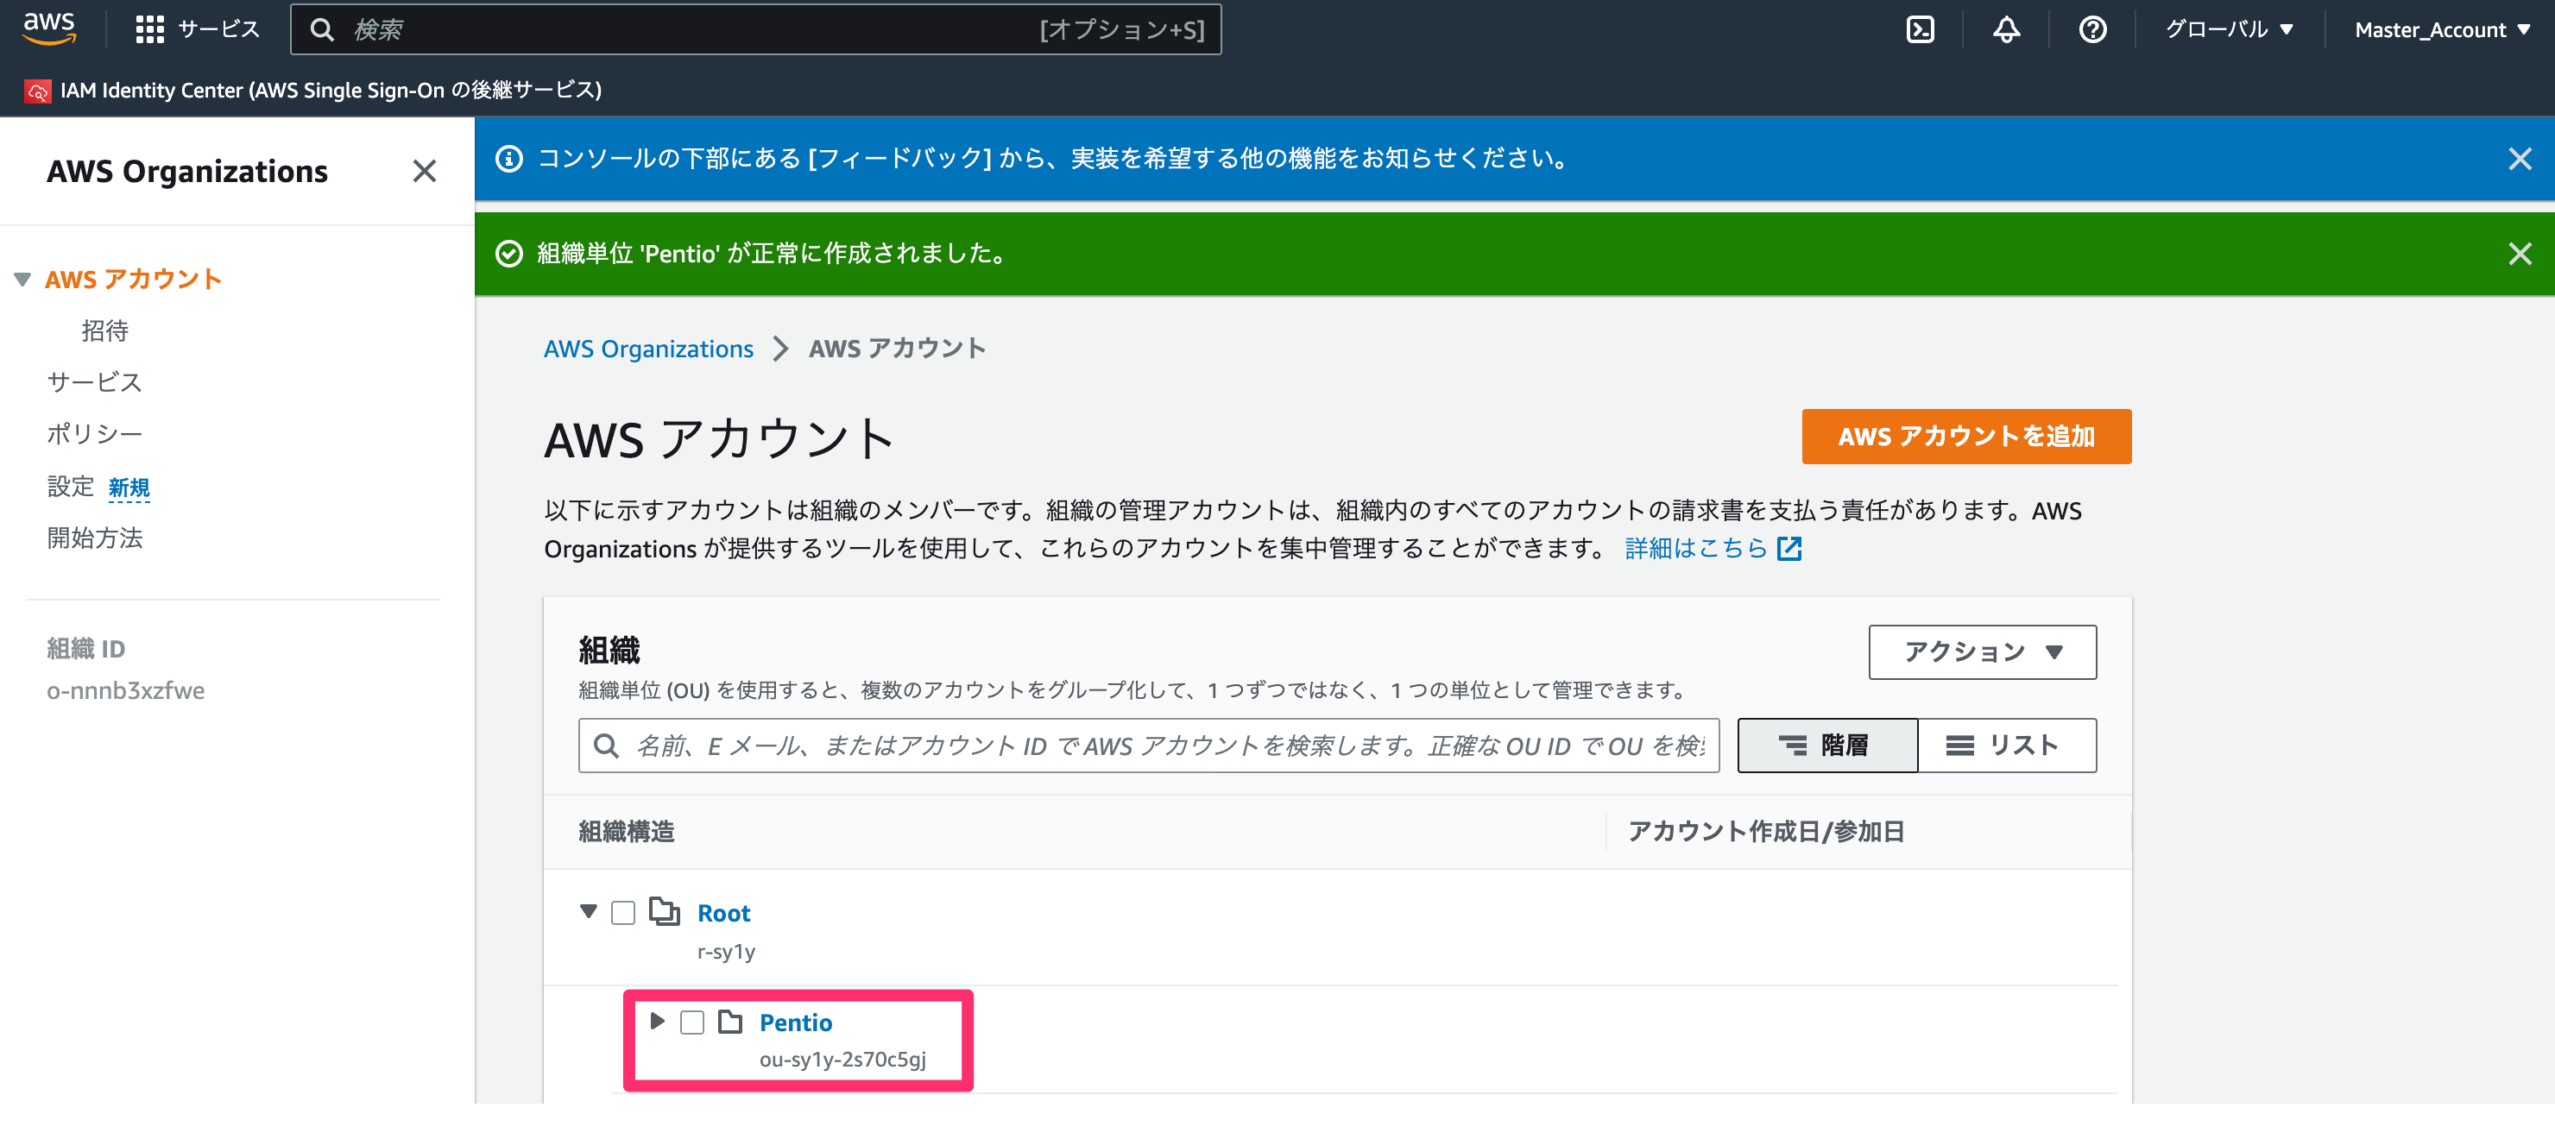
Task: Open the アクション dropdown
Action: (1982, 651)
